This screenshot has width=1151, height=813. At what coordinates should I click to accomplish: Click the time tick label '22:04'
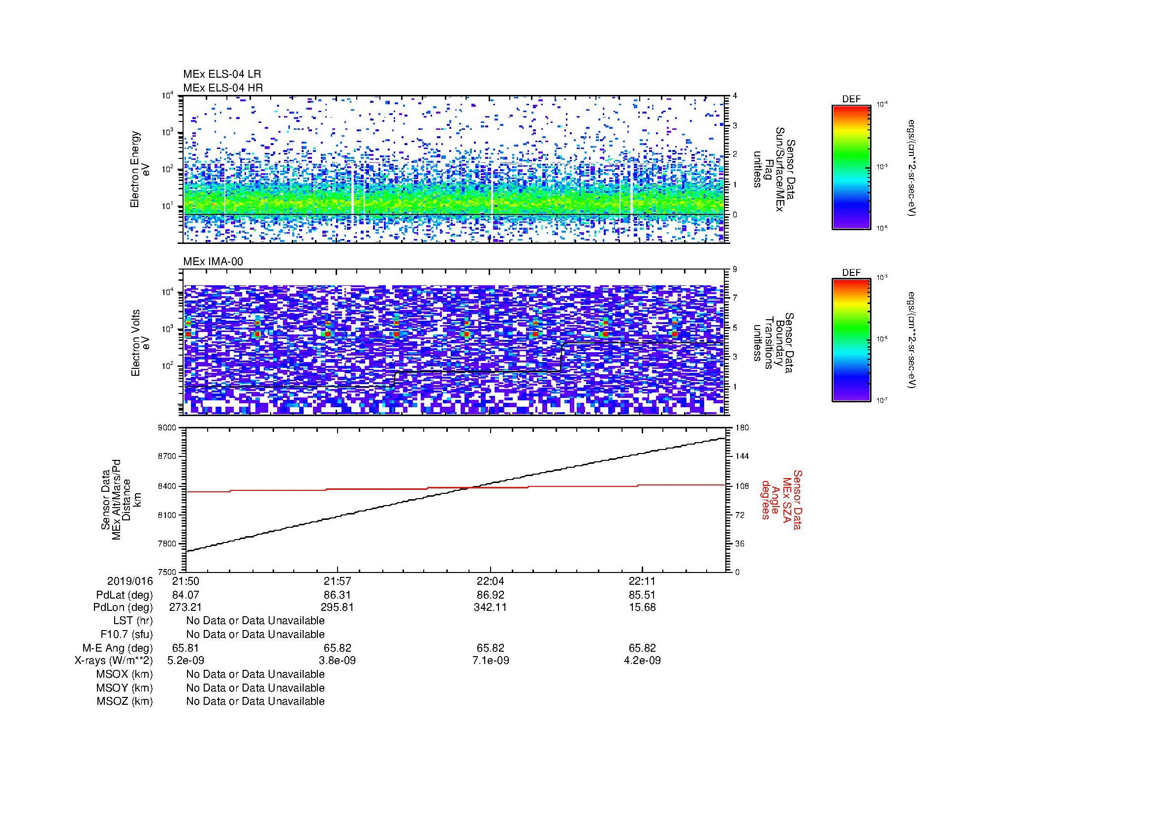coord(490,581)
